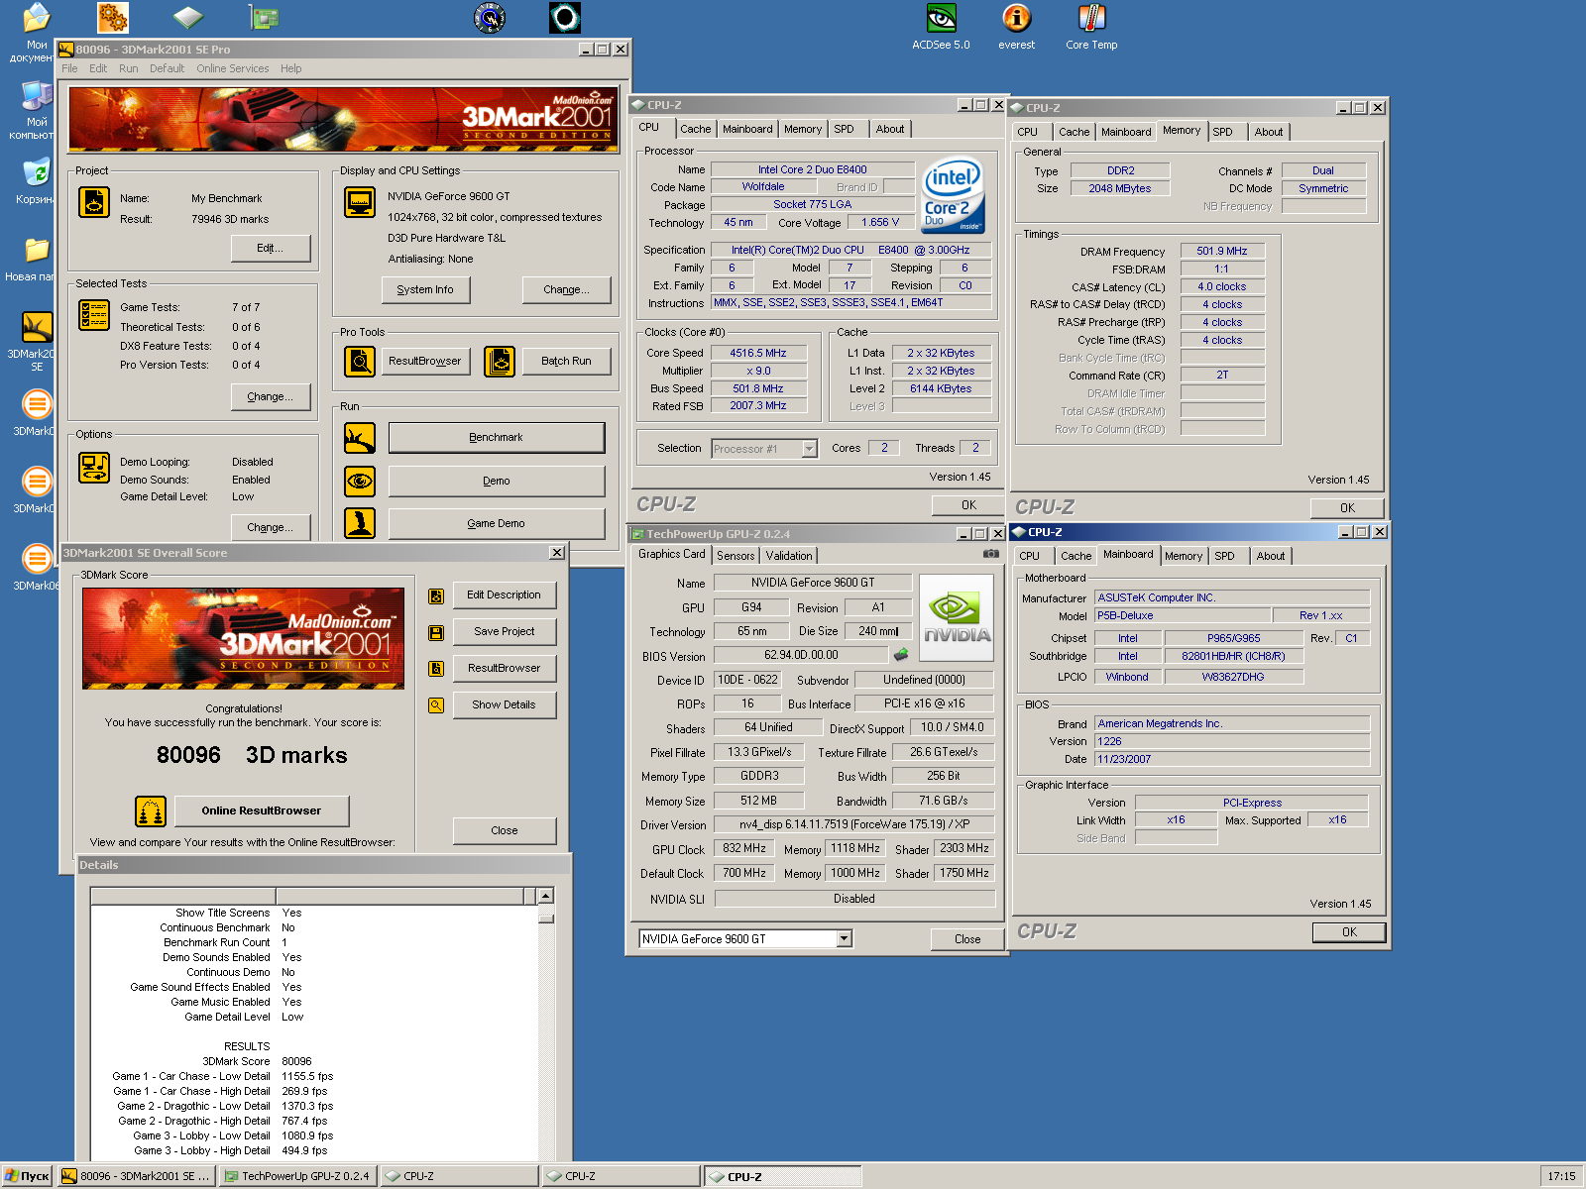
Task: Click OK in the Memory CPU-Z window
Action: point(1347,507)
